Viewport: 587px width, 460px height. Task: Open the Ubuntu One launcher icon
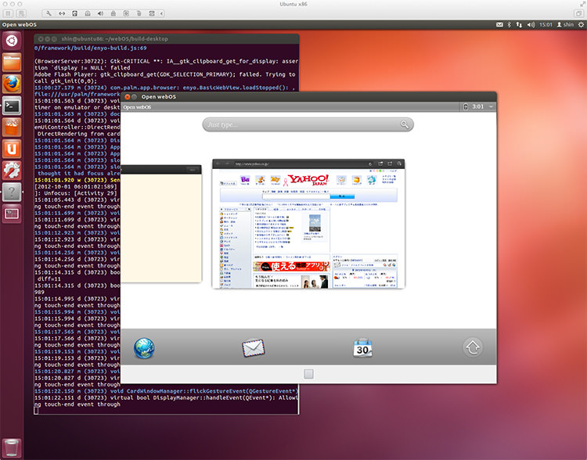[12, 149]
